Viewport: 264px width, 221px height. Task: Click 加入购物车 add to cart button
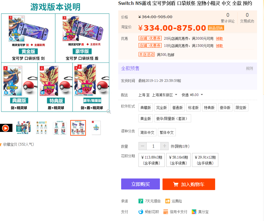[x=189, y=184]
